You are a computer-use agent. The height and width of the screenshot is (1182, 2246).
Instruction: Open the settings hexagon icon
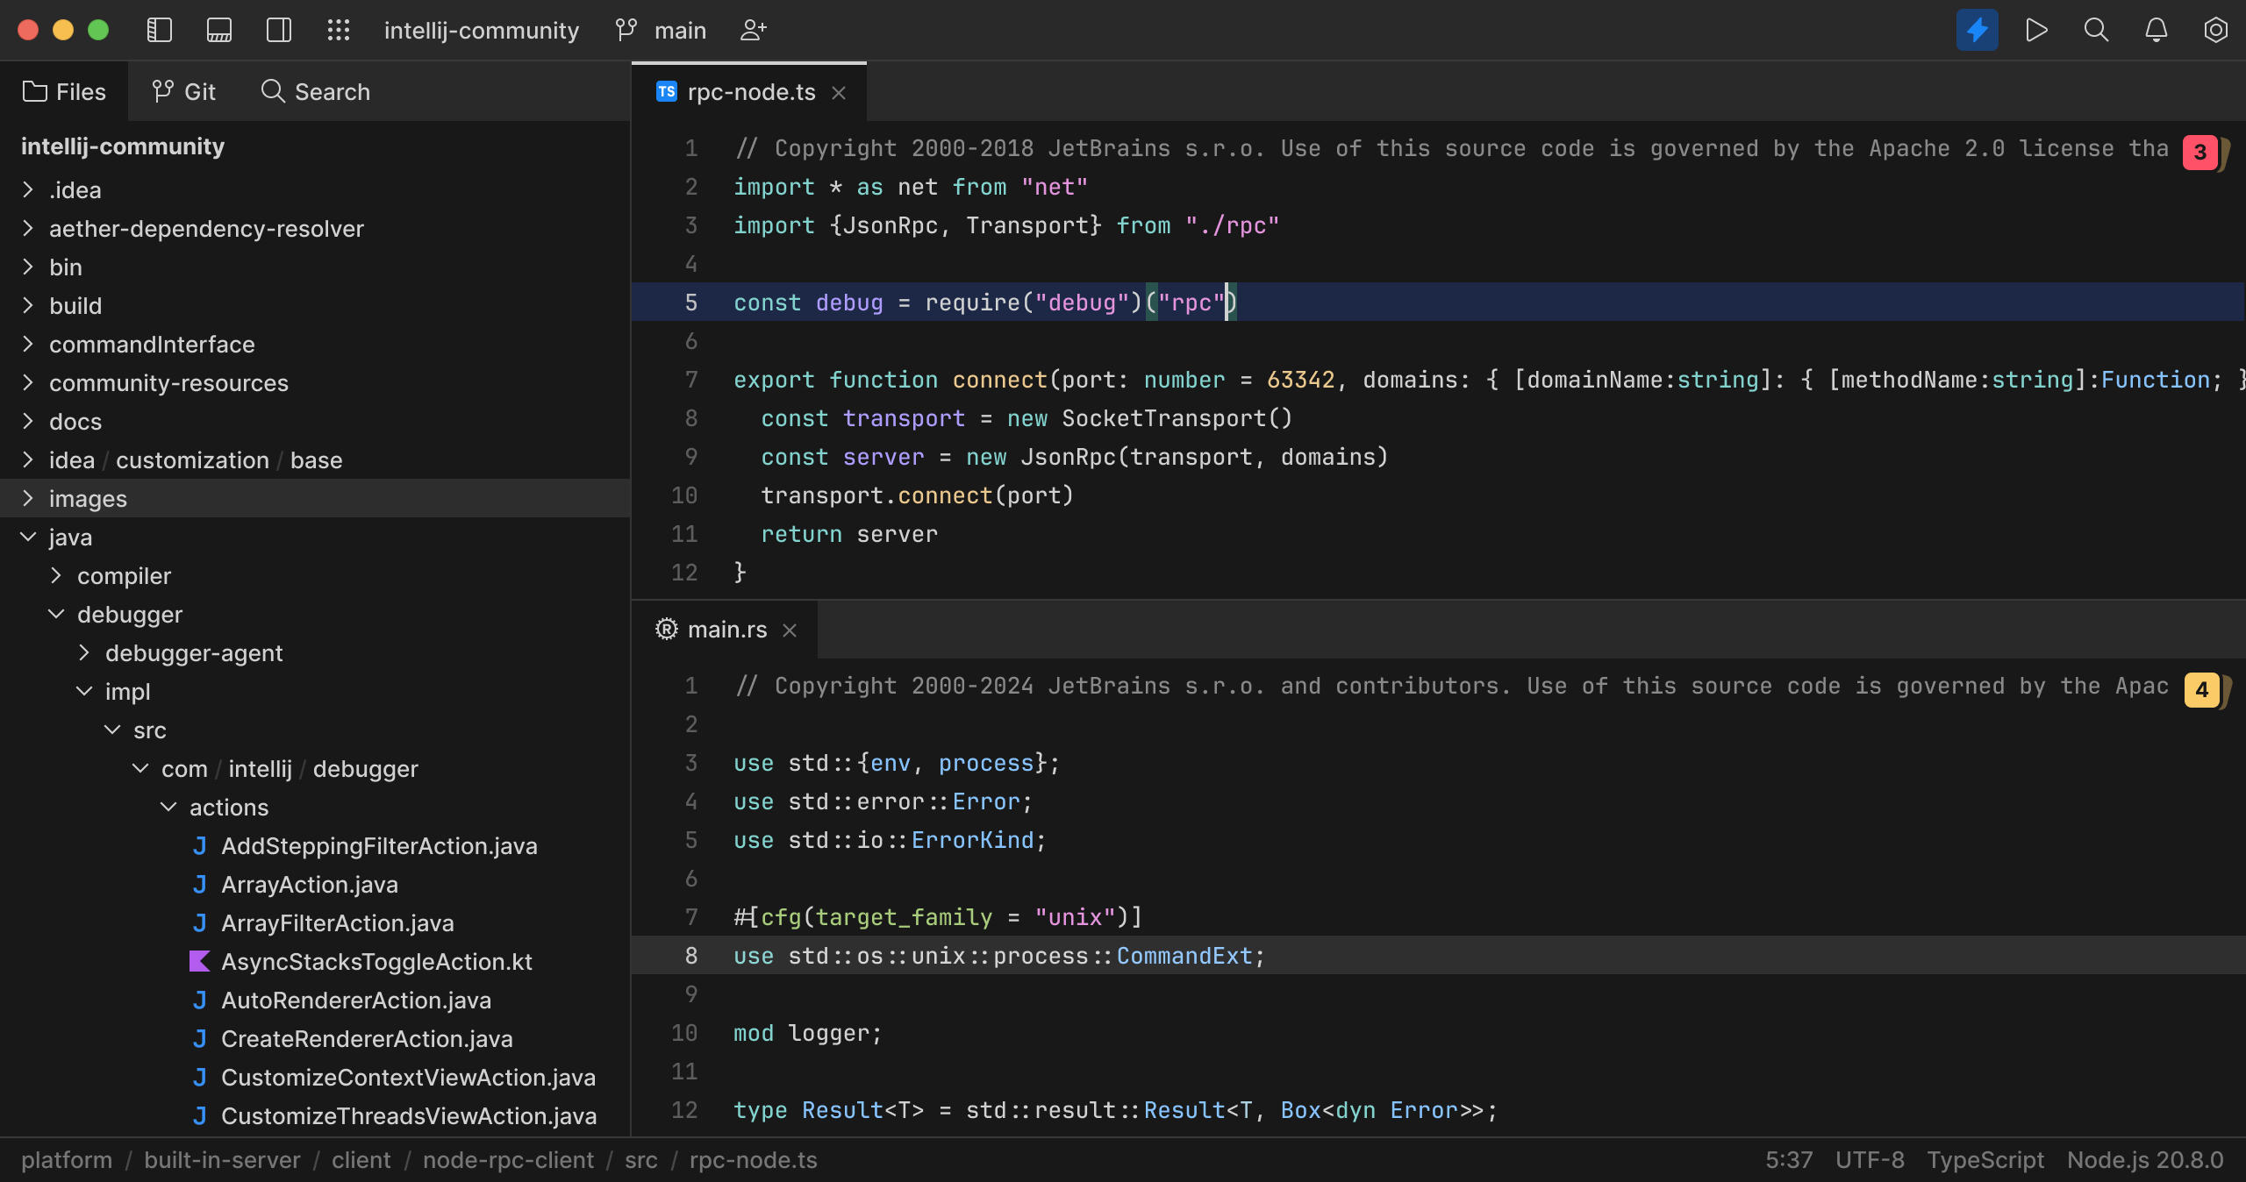tap(2215, 30)
